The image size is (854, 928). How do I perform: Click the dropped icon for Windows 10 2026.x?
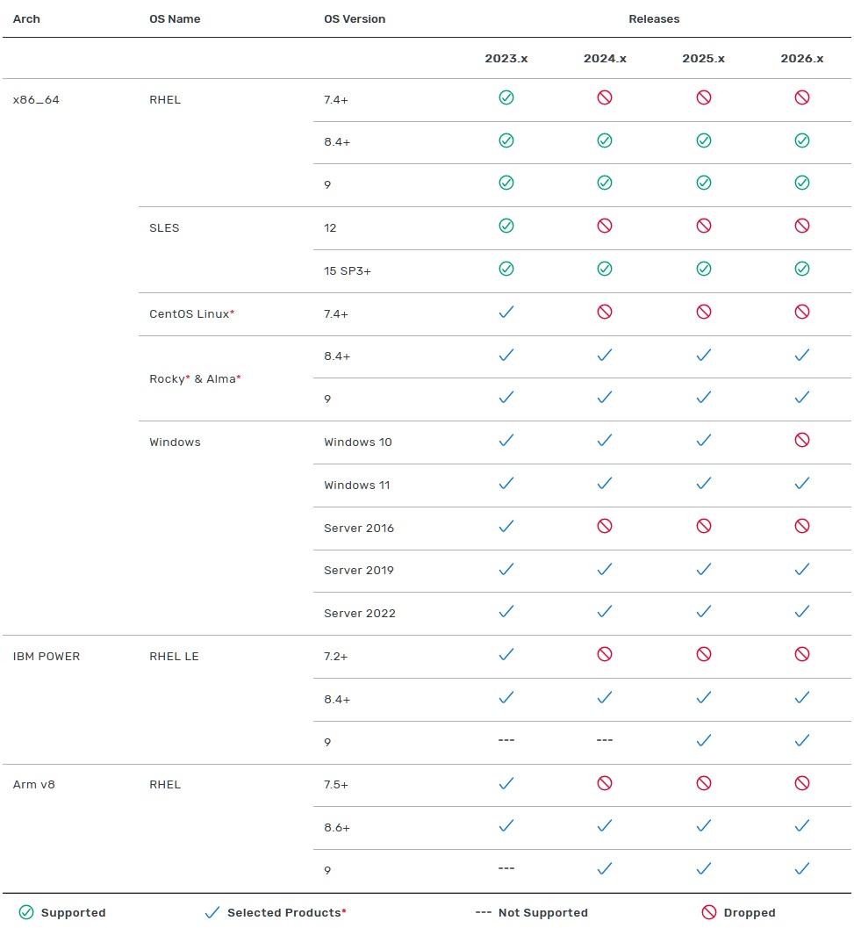click(x=801, y=440)
